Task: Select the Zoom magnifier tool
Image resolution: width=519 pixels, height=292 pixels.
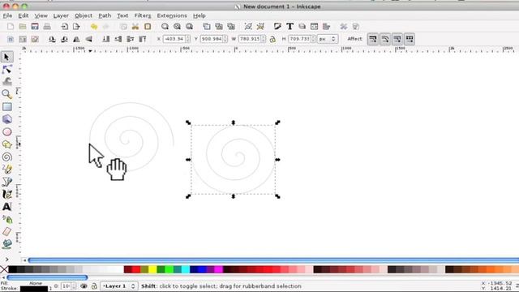Action: point(6,94)
